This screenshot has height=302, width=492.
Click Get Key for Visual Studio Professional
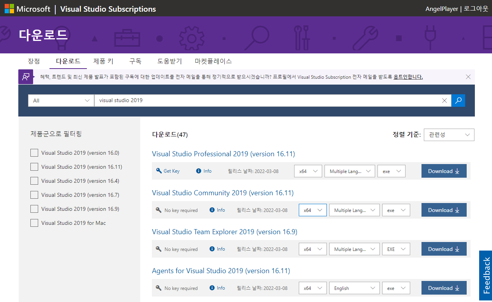171,171
